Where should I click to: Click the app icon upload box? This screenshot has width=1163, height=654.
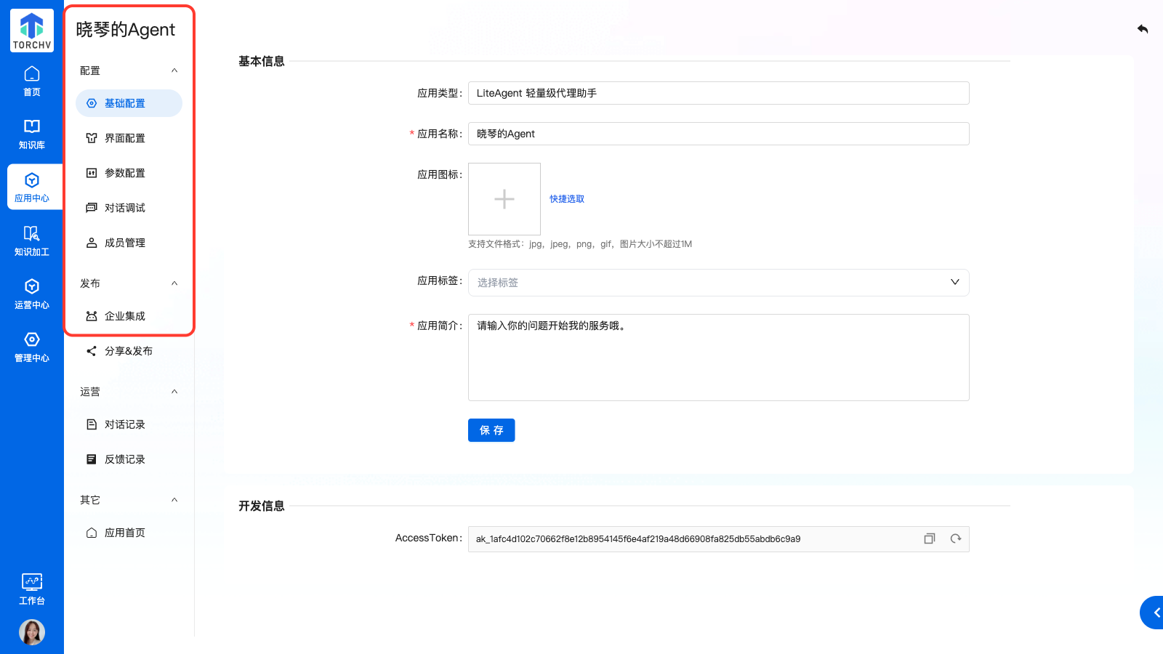click(x=504, y=199)
